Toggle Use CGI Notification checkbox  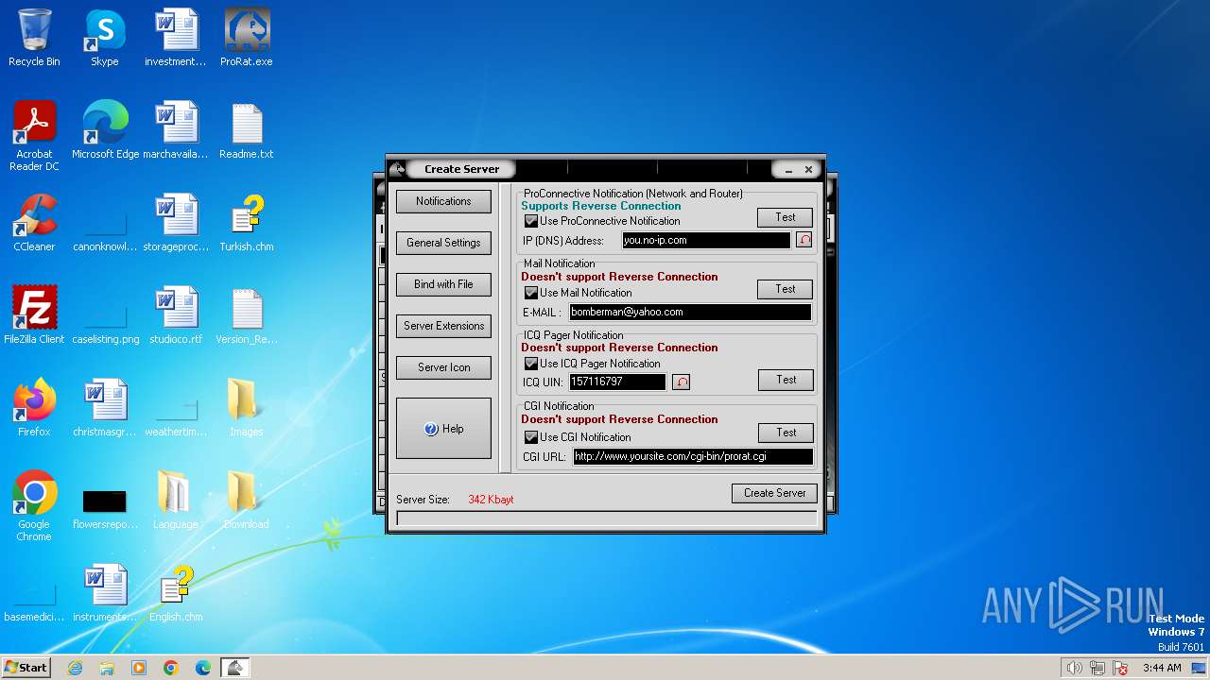[531, 437]
